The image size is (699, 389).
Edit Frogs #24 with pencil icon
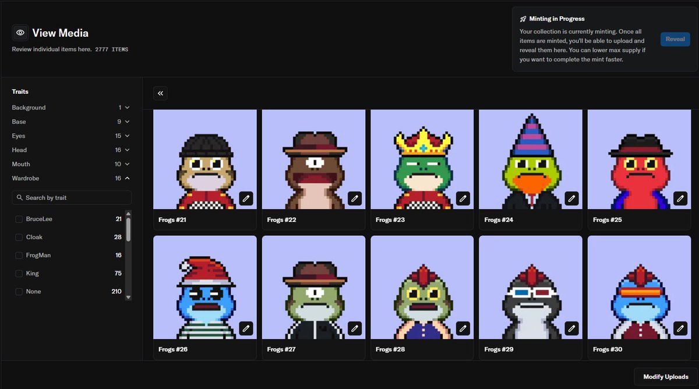(572, 199)
